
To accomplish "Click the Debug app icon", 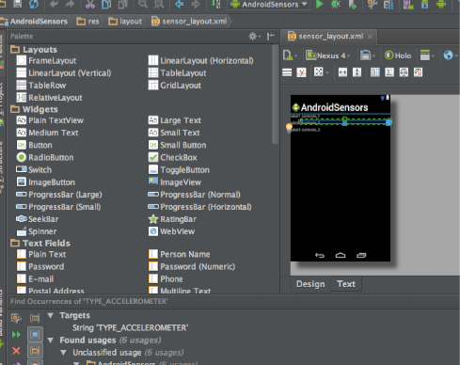I will click(336, 4).
